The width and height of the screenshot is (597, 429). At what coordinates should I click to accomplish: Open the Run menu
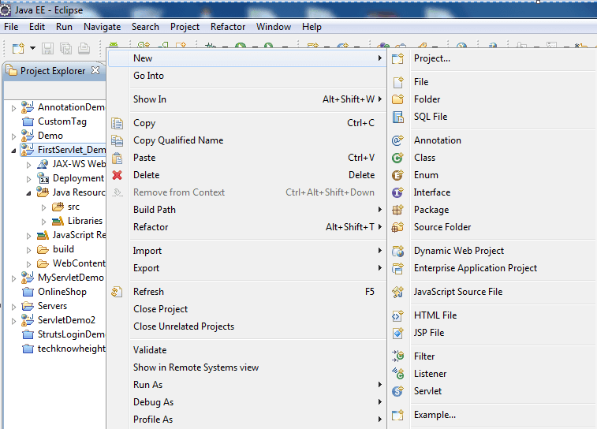point(64,27)
